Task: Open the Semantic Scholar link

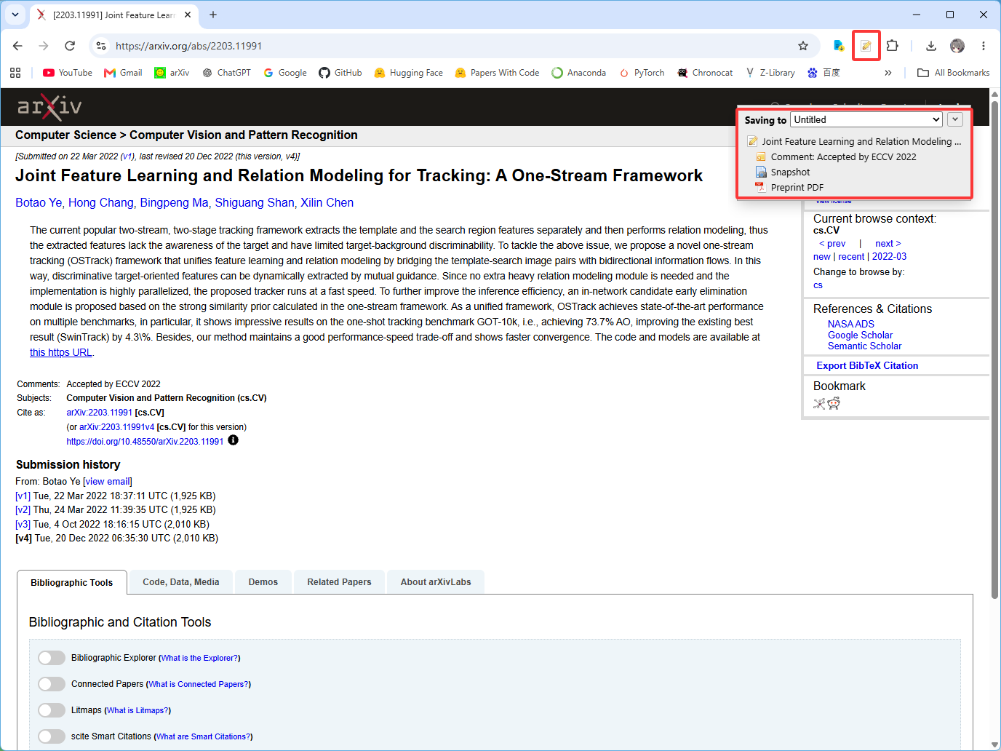Action: [x=864, y=346]
